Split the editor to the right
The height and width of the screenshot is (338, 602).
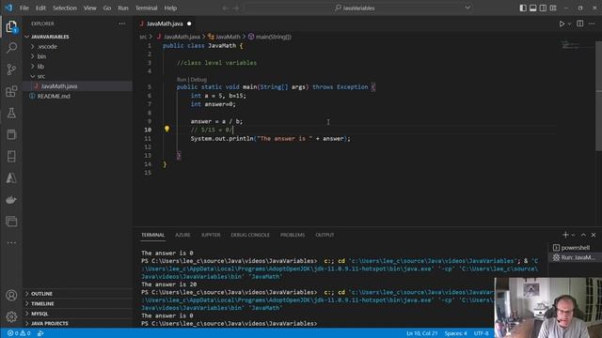580,23
